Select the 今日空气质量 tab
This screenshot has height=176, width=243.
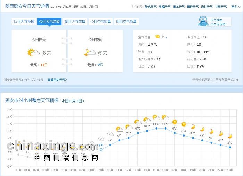(101, 21)
